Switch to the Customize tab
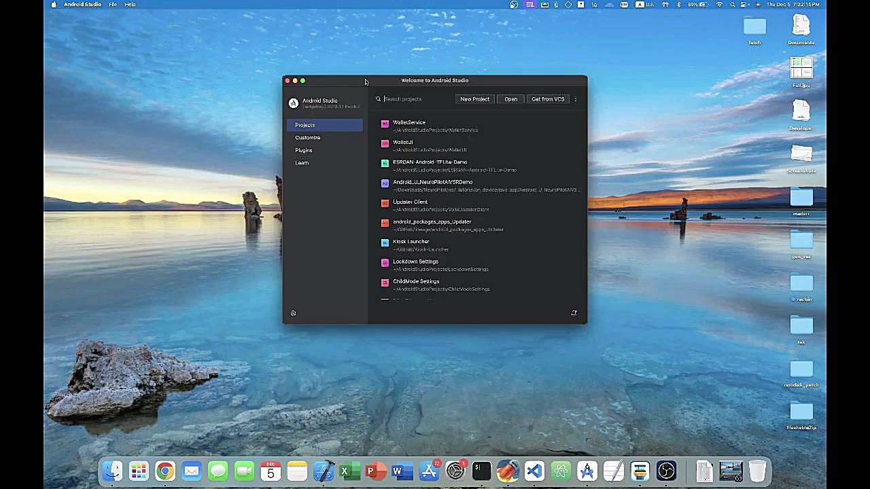This screenshot has height=489, width=870. click(x=324, y=137)
